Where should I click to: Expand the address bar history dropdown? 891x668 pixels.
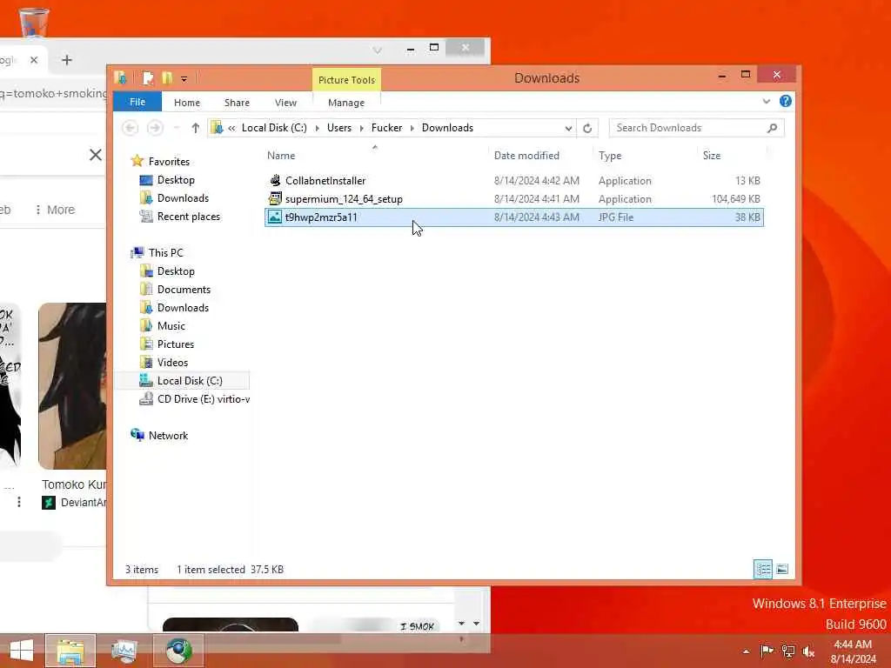(x=568, y=129)
